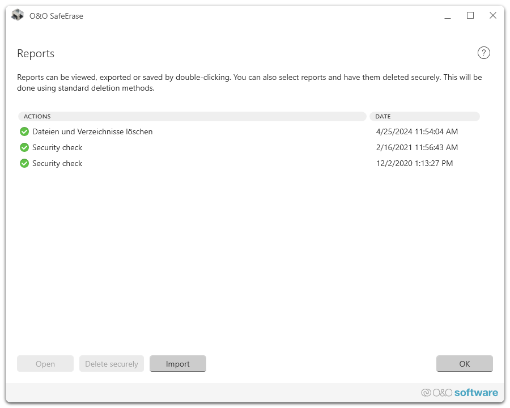Click the 12/2/2020 1:13:27 PM date entry
The height and width of the screenshot is (408, 510).
tap(414, 163)
